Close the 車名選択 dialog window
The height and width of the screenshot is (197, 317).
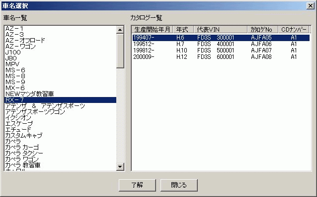pos(310,5)
